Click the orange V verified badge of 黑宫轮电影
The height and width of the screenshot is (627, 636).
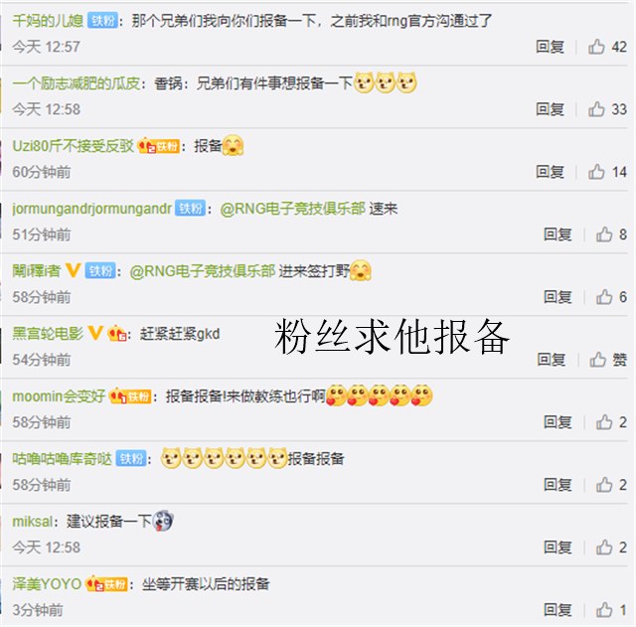pyautogui.click(x=95, y=333)
